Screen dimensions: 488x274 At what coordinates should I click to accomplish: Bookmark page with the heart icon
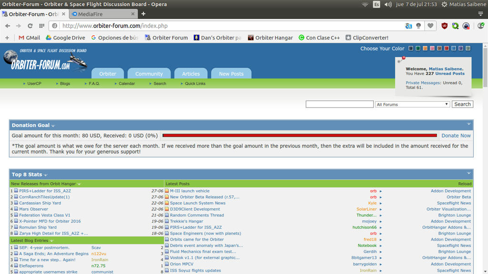430,26
